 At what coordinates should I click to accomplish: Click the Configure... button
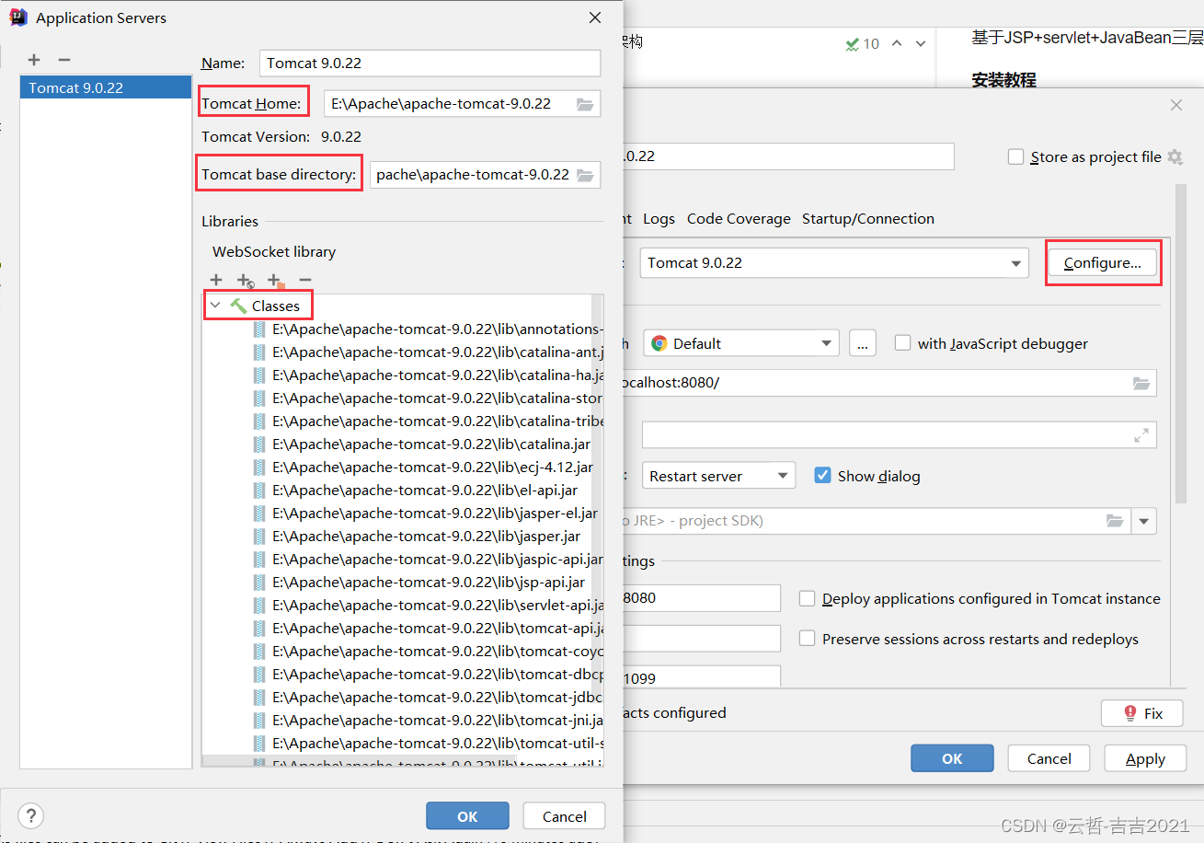pyautogui.click(x=1103, y=263)
